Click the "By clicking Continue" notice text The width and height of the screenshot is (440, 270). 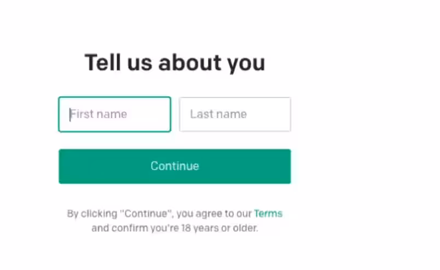coord(159,213)
